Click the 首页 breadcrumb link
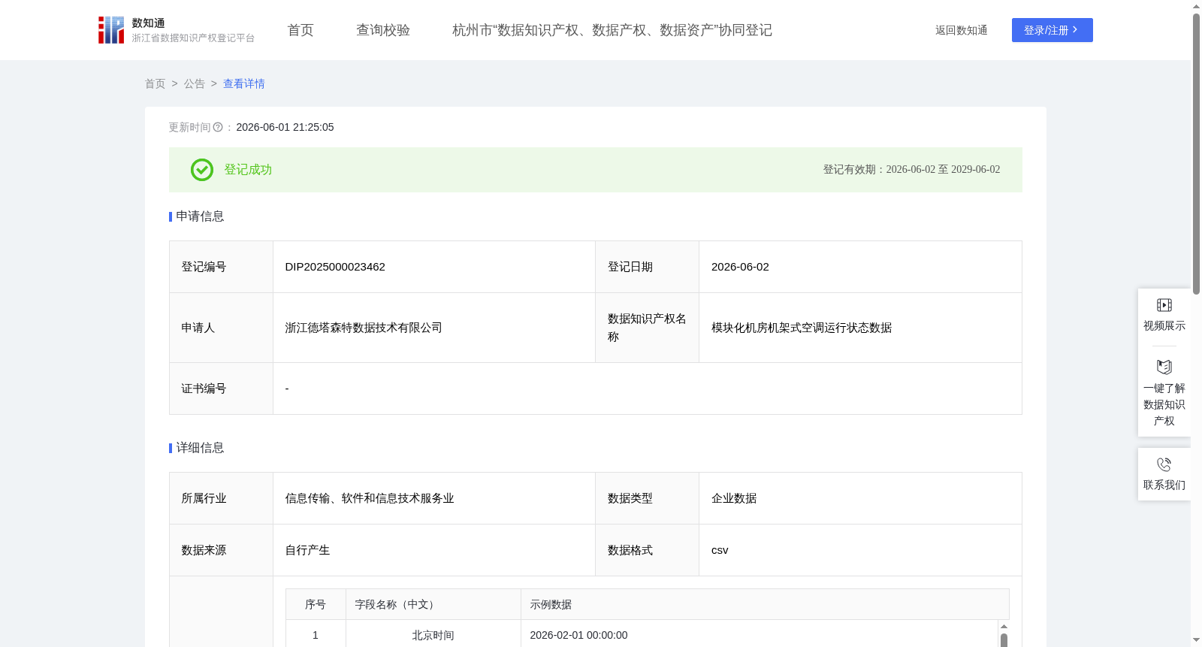Image resolution: width=1202 pixels, height=647 pixels. pyautogui.click(x=156, y=84)
